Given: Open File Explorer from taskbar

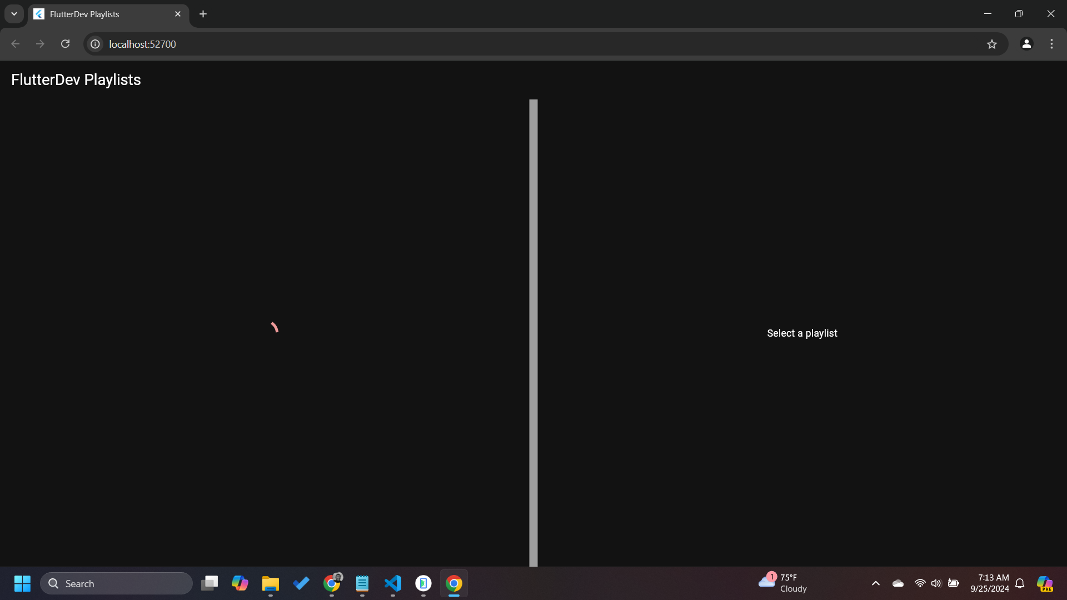Looking at the screenshot, I should (271, 583).
